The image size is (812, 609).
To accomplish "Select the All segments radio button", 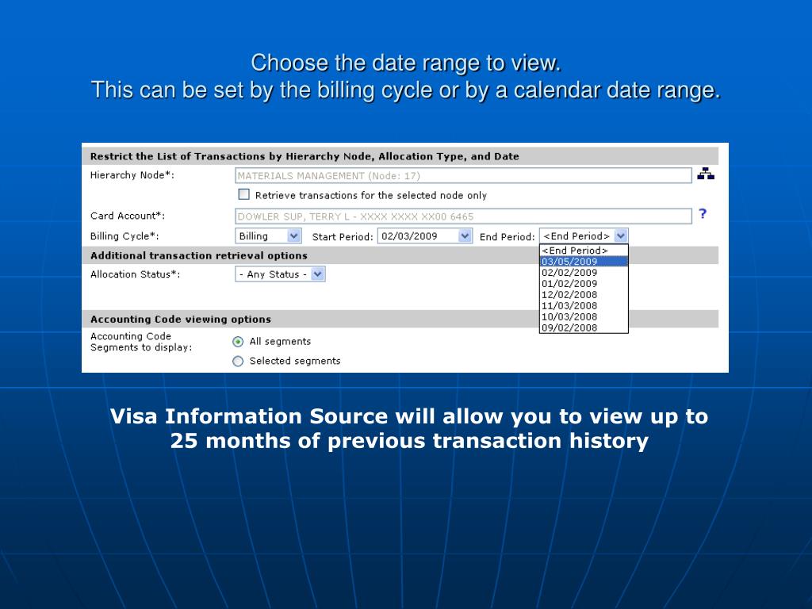I will pyautogui.click(x=238, y=342).
